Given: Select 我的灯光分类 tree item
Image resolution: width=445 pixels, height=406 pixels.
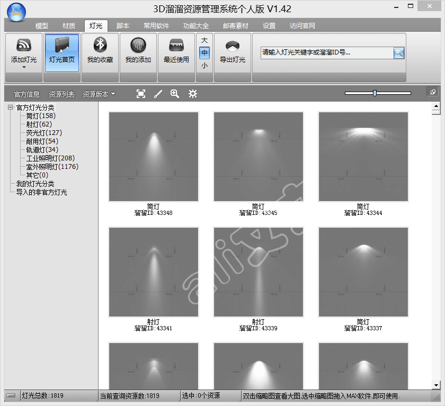Looking at the screenshot, I should (35, 184).
